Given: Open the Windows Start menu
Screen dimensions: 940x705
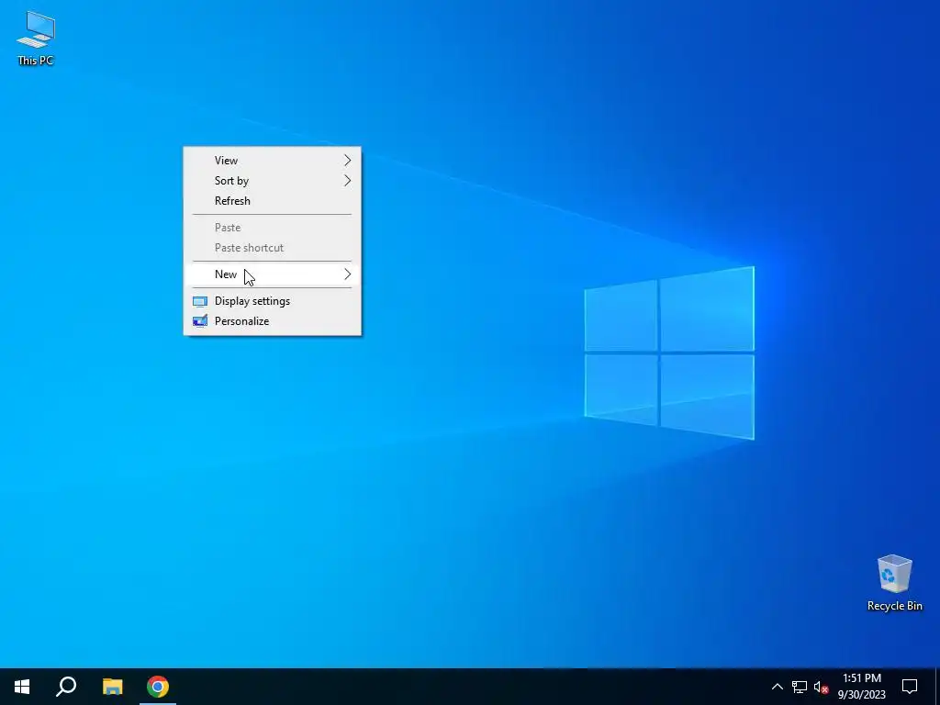Looking at the screenshot, I should tap(22, 687).
